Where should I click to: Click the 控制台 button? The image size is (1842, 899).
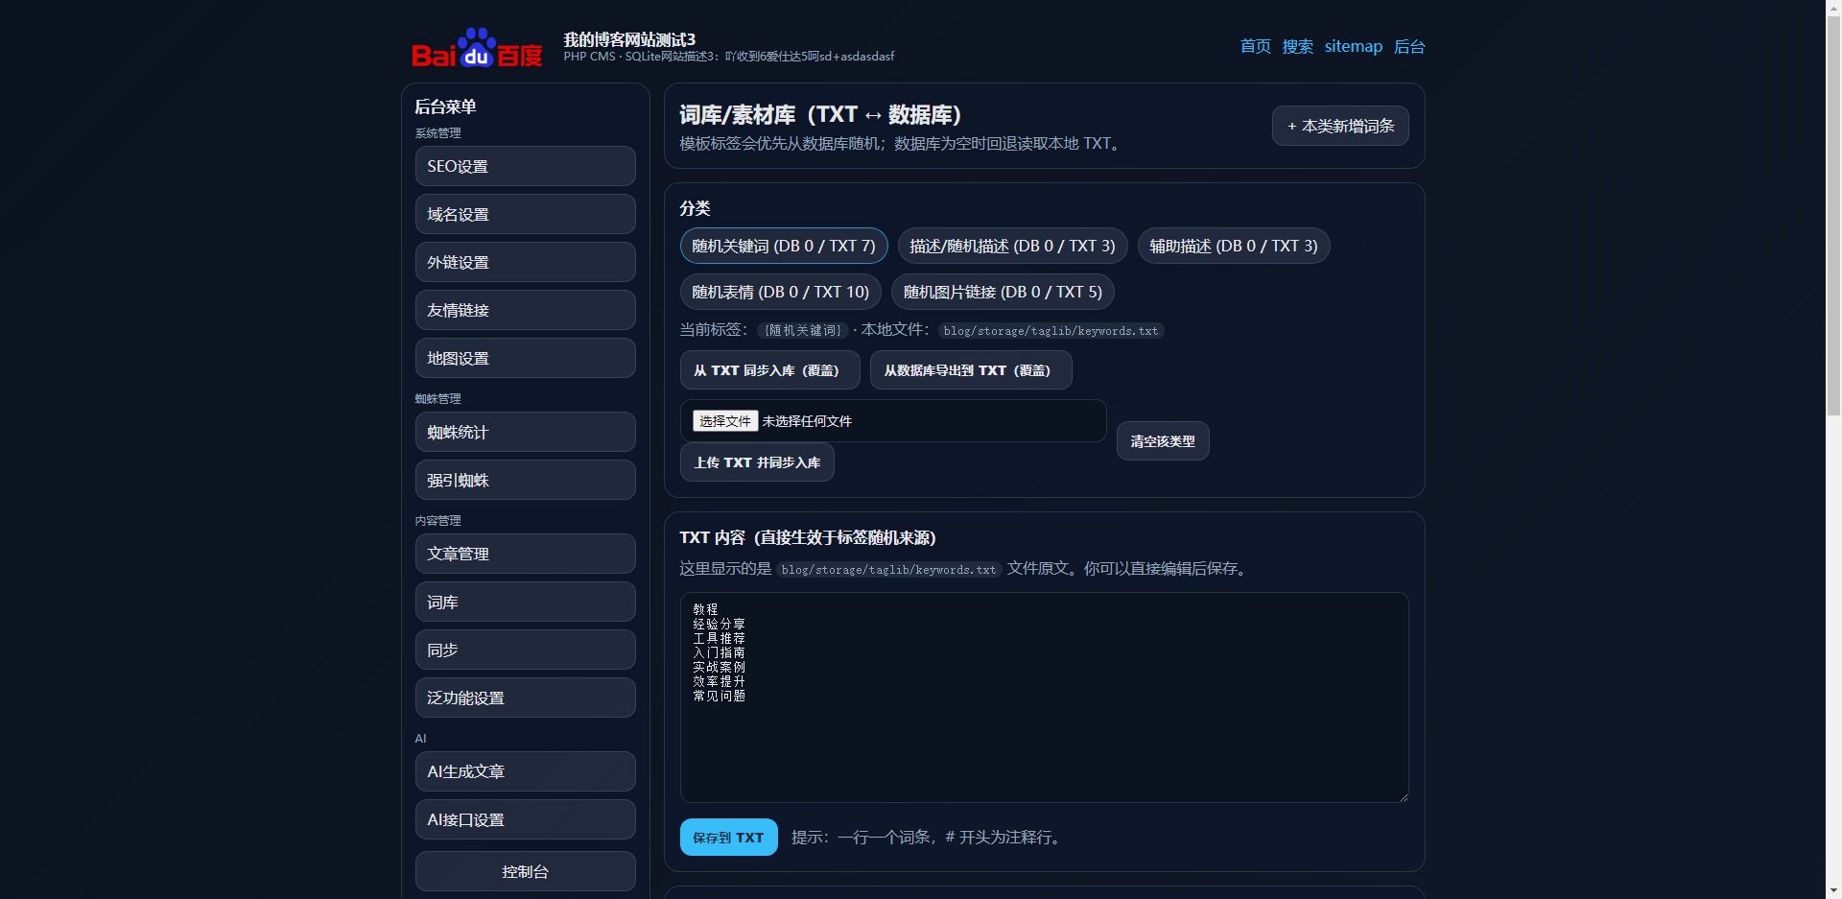point(525,871)
